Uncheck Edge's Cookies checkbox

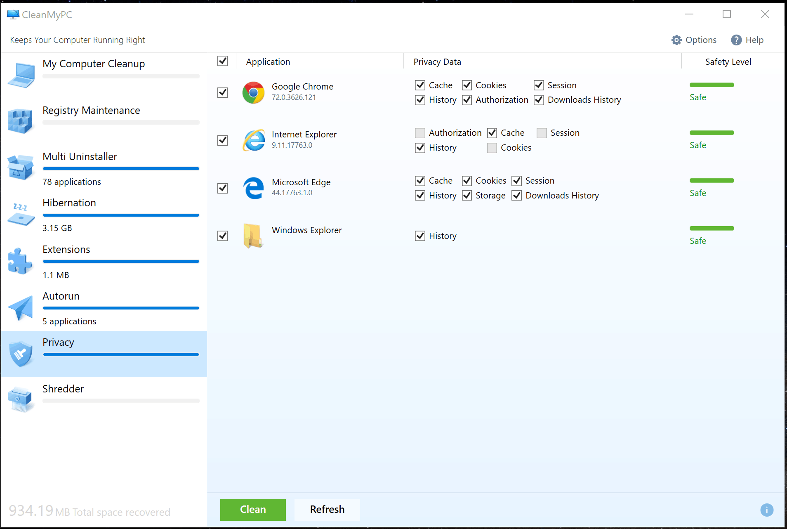pos(467,181)
